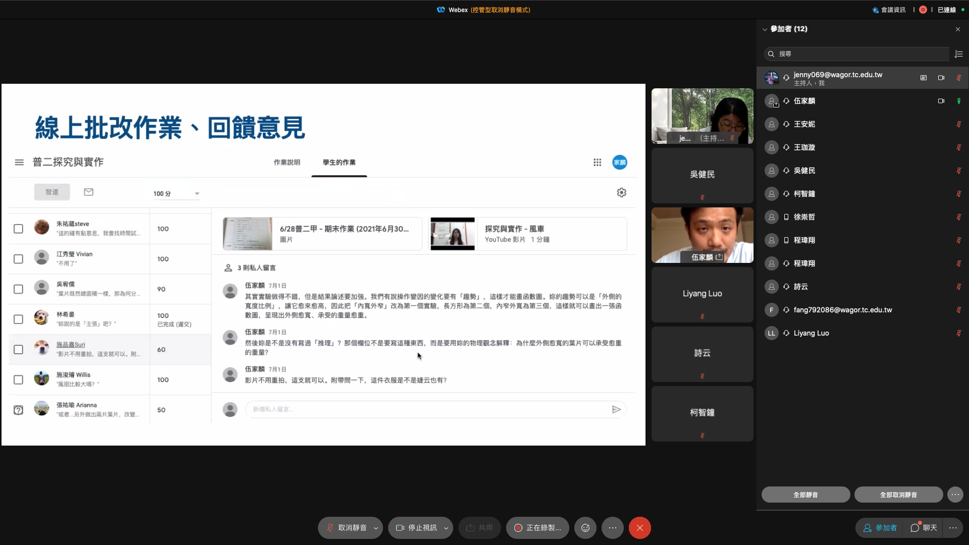Click the red leave meeting button
Screen dimensions: 969x545
[x=639, y=528]
